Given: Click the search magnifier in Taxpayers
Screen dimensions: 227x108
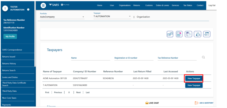Looking at the screenshot, I should coord(204,57).
